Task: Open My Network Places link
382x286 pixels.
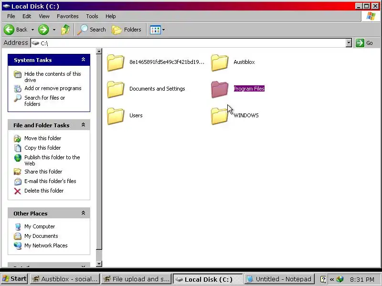Action: (x=46, y=245)
